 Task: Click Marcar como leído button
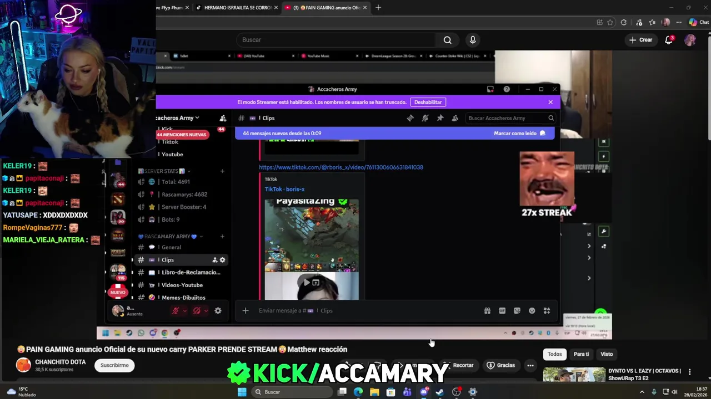[519, 134]
